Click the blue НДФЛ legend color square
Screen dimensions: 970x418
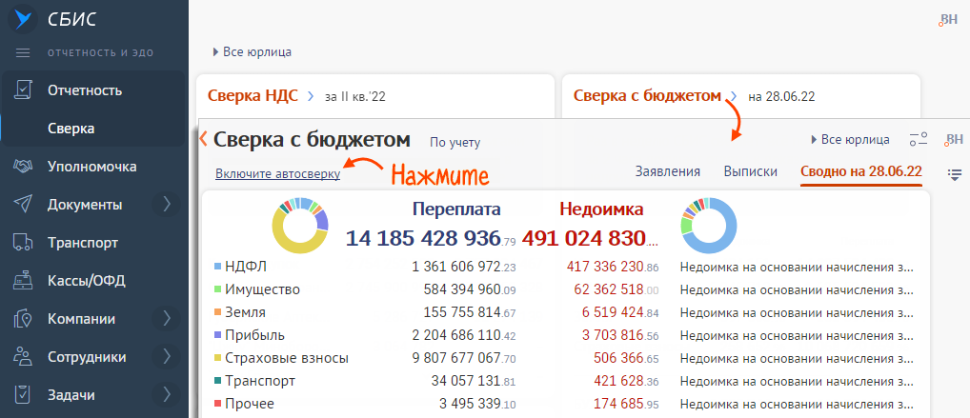point(217,268)
